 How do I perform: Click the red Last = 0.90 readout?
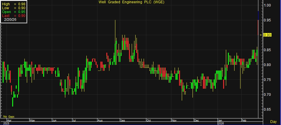point(14,16)
